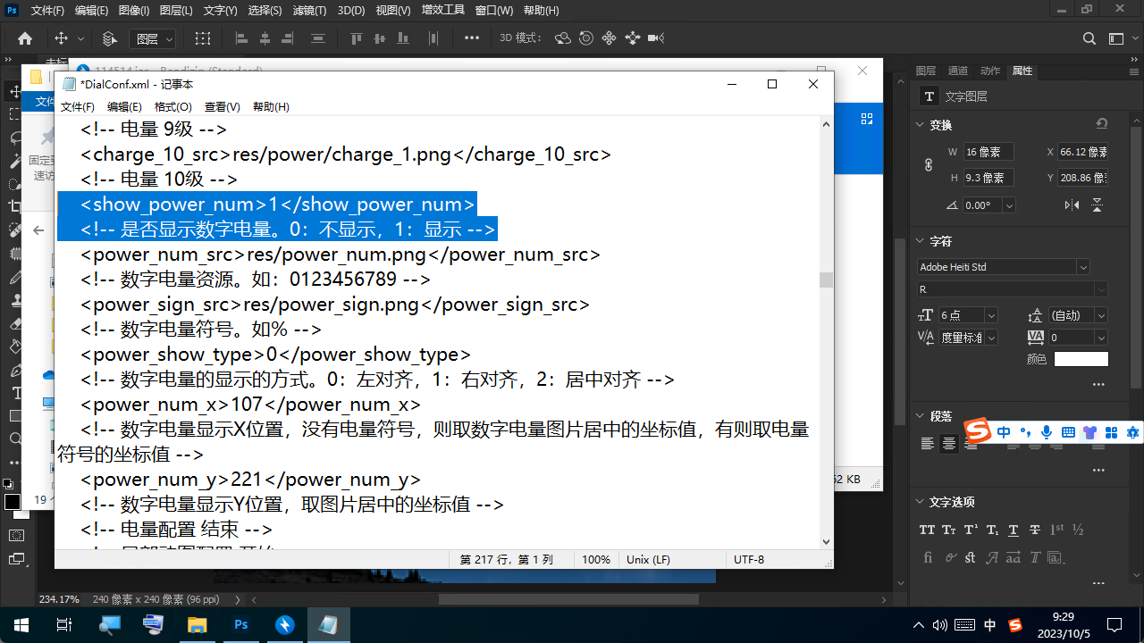Open the Adobe Heiti Std font dropdown
The image size is (1144, 643).
click(x=1083, y=267)
